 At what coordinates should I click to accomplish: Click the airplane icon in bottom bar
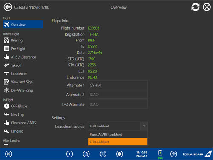69,154
